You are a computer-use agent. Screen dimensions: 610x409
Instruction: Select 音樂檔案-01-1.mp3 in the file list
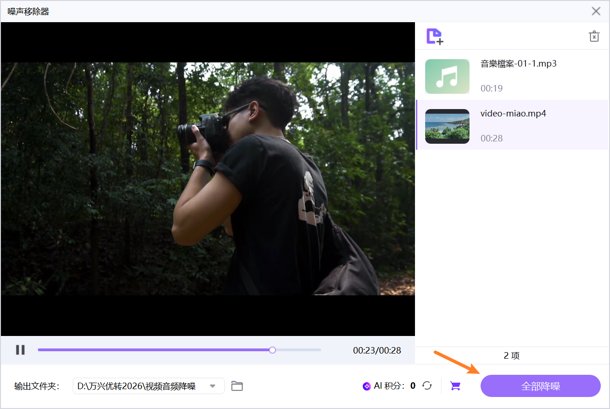pos(513,75)
